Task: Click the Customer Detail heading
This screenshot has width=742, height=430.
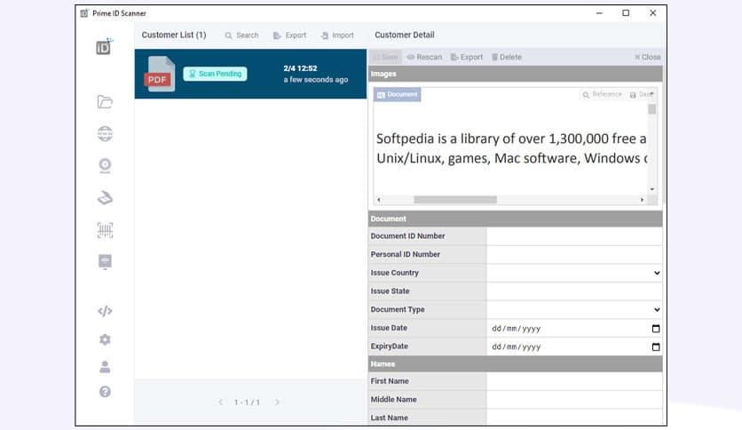Action: (405, 35)
